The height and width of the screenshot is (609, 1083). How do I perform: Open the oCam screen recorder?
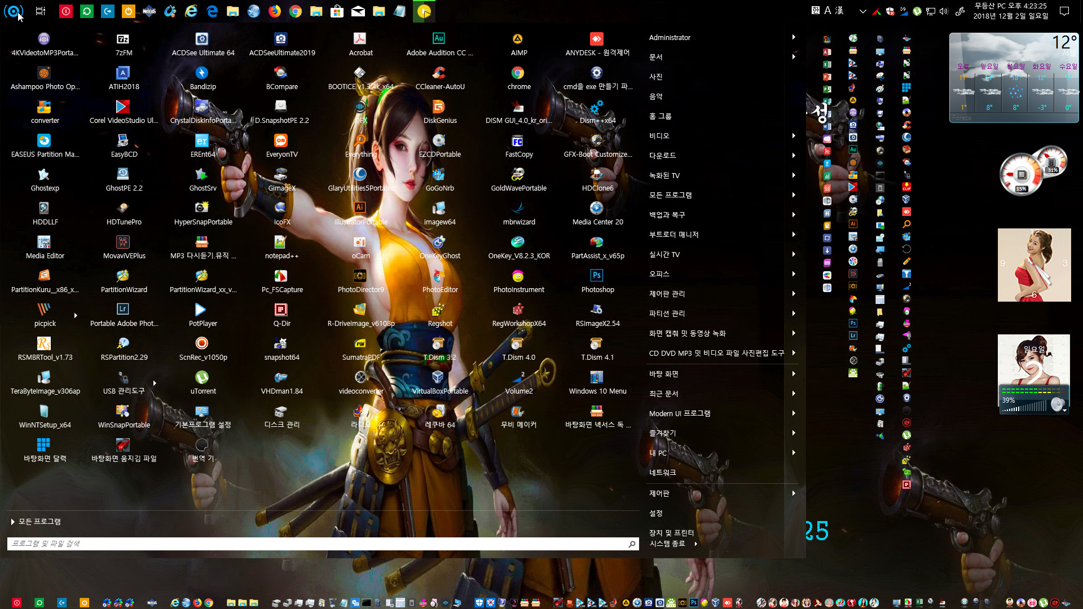click(360, 247)
